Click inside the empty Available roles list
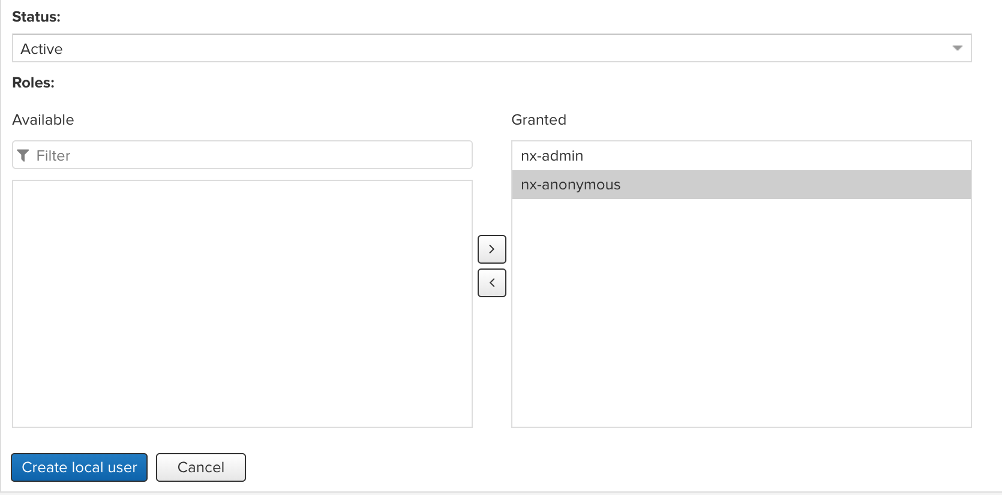Viewport: 1002px width, 495px height. [242, 304]
